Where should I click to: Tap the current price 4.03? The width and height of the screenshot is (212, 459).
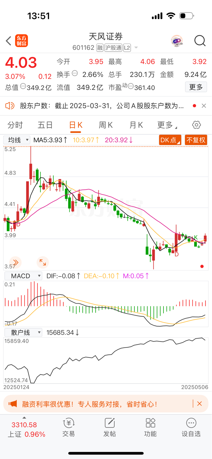[x=21, y=63]
